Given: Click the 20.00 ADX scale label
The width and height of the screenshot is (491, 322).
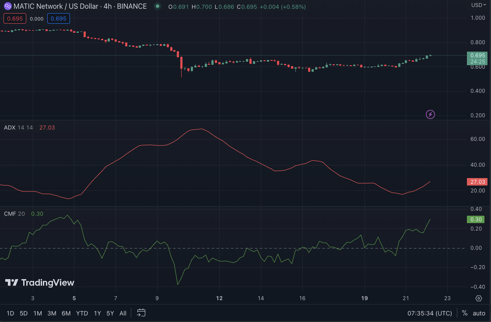Looking at the screenshot, I should tap(478, 191).
